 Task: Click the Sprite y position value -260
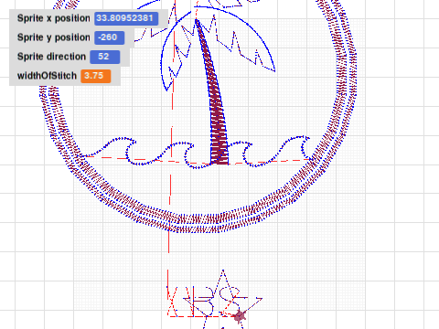(110, 37)
